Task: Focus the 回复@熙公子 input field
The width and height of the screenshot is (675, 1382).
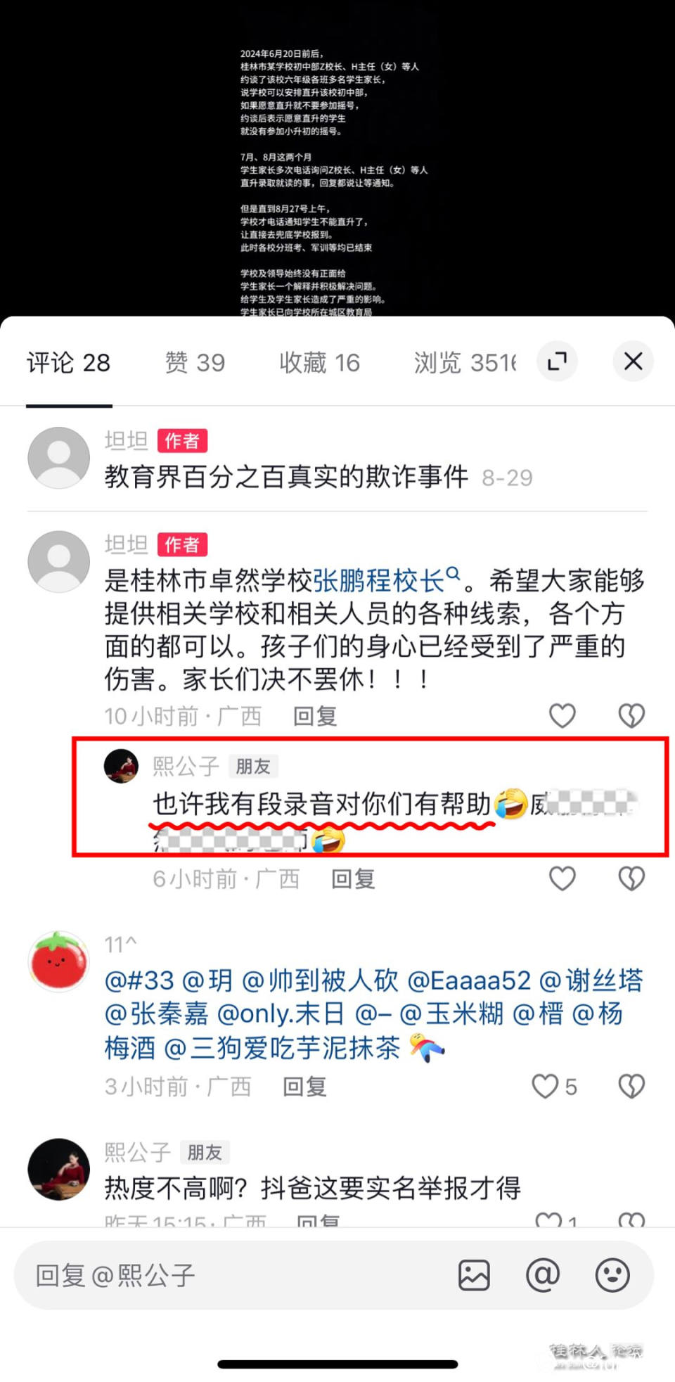Action: point(232,1275)
